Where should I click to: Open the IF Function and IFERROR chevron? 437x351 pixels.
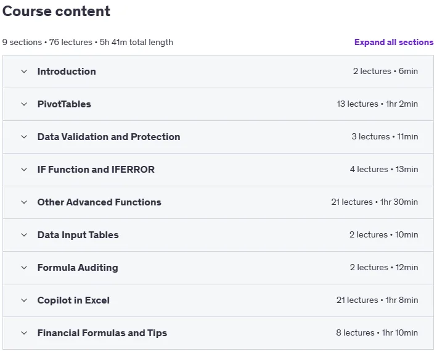click(24, 170)
